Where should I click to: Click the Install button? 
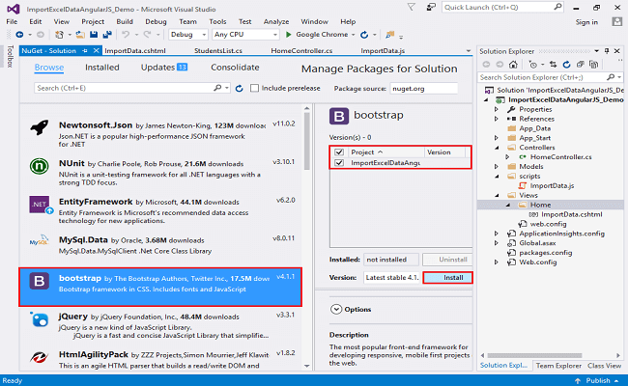click(447, 278)
